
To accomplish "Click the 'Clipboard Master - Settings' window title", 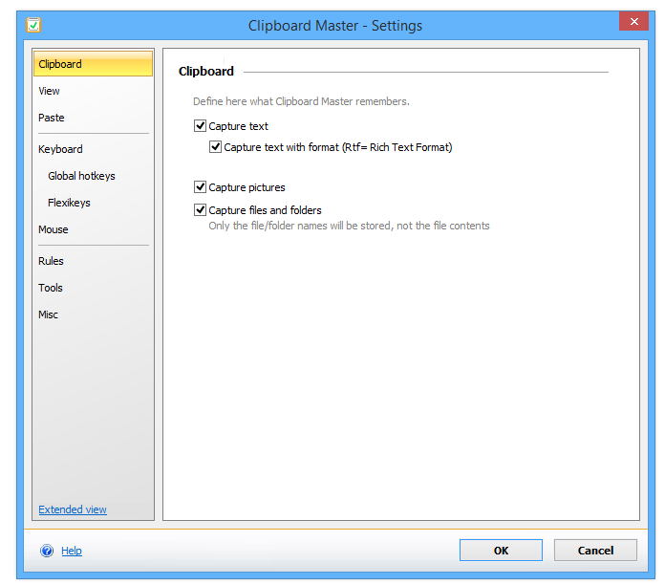I will (335, 26).
